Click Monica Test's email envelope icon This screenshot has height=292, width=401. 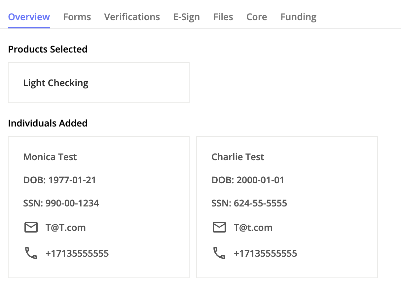(x=31, y=228)
